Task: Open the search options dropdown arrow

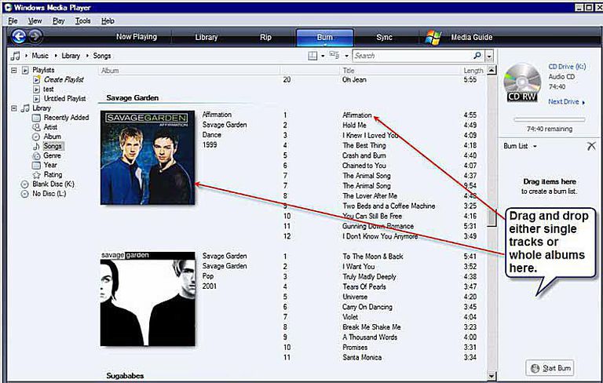Action: [x=489, y=57]
